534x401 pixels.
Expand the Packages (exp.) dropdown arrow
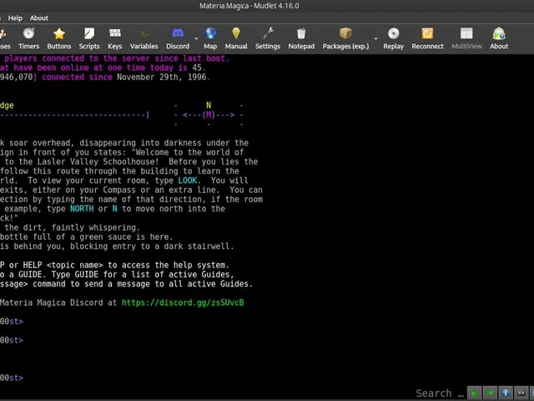376,38
